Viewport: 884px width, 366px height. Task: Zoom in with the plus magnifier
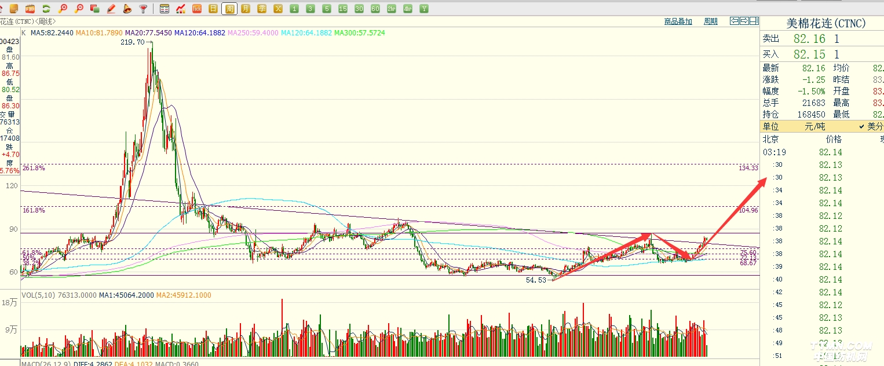63,9
